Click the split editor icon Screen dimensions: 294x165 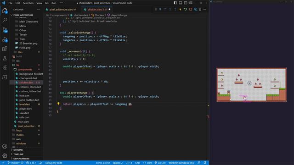pos(200,9)
